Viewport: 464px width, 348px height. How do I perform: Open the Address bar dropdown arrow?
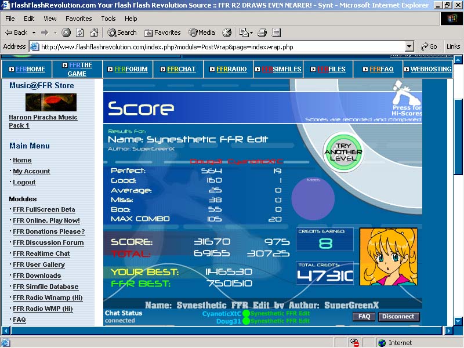(x=409, y=46)
